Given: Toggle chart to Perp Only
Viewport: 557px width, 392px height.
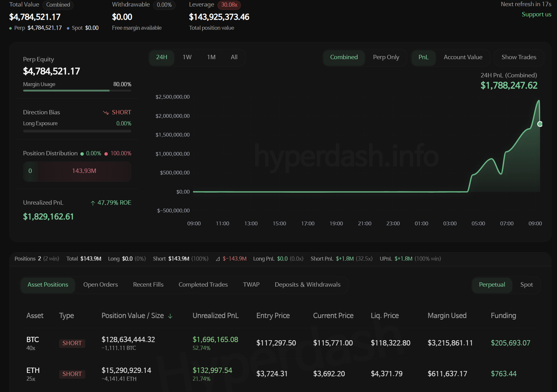Looking at the screenshot, I should pos(386,57).
